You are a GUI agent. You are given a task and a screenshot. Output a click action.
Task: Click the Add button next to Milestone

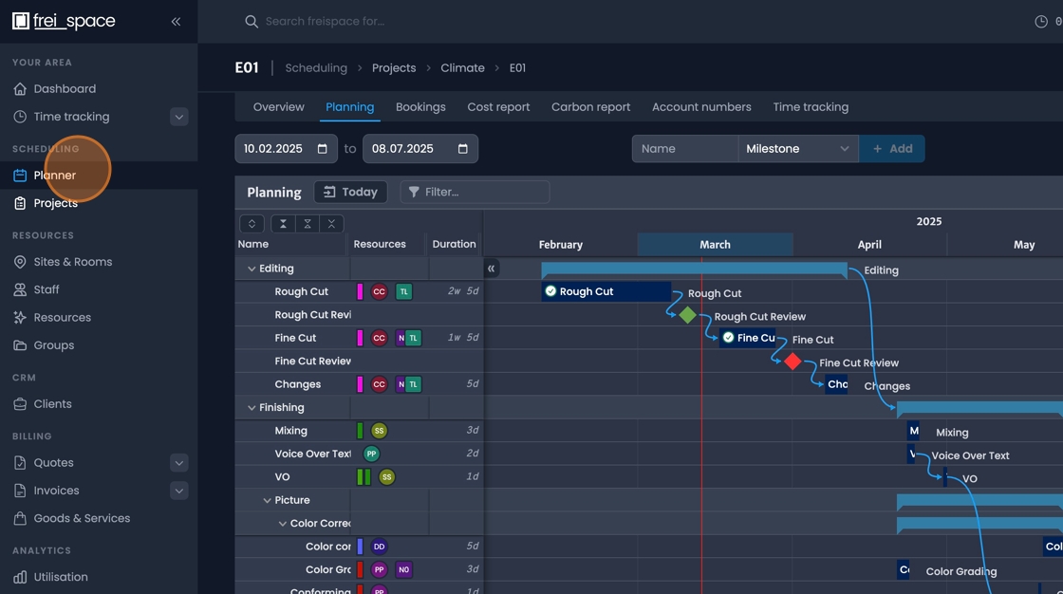(x=892, y=149)
